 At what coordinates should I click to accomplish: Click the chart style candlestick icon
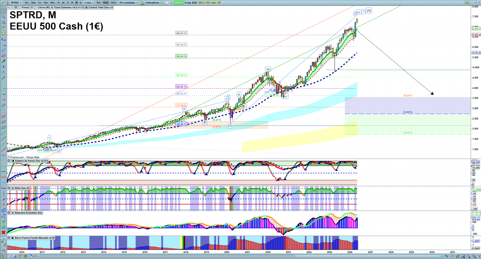click(2, 3)
